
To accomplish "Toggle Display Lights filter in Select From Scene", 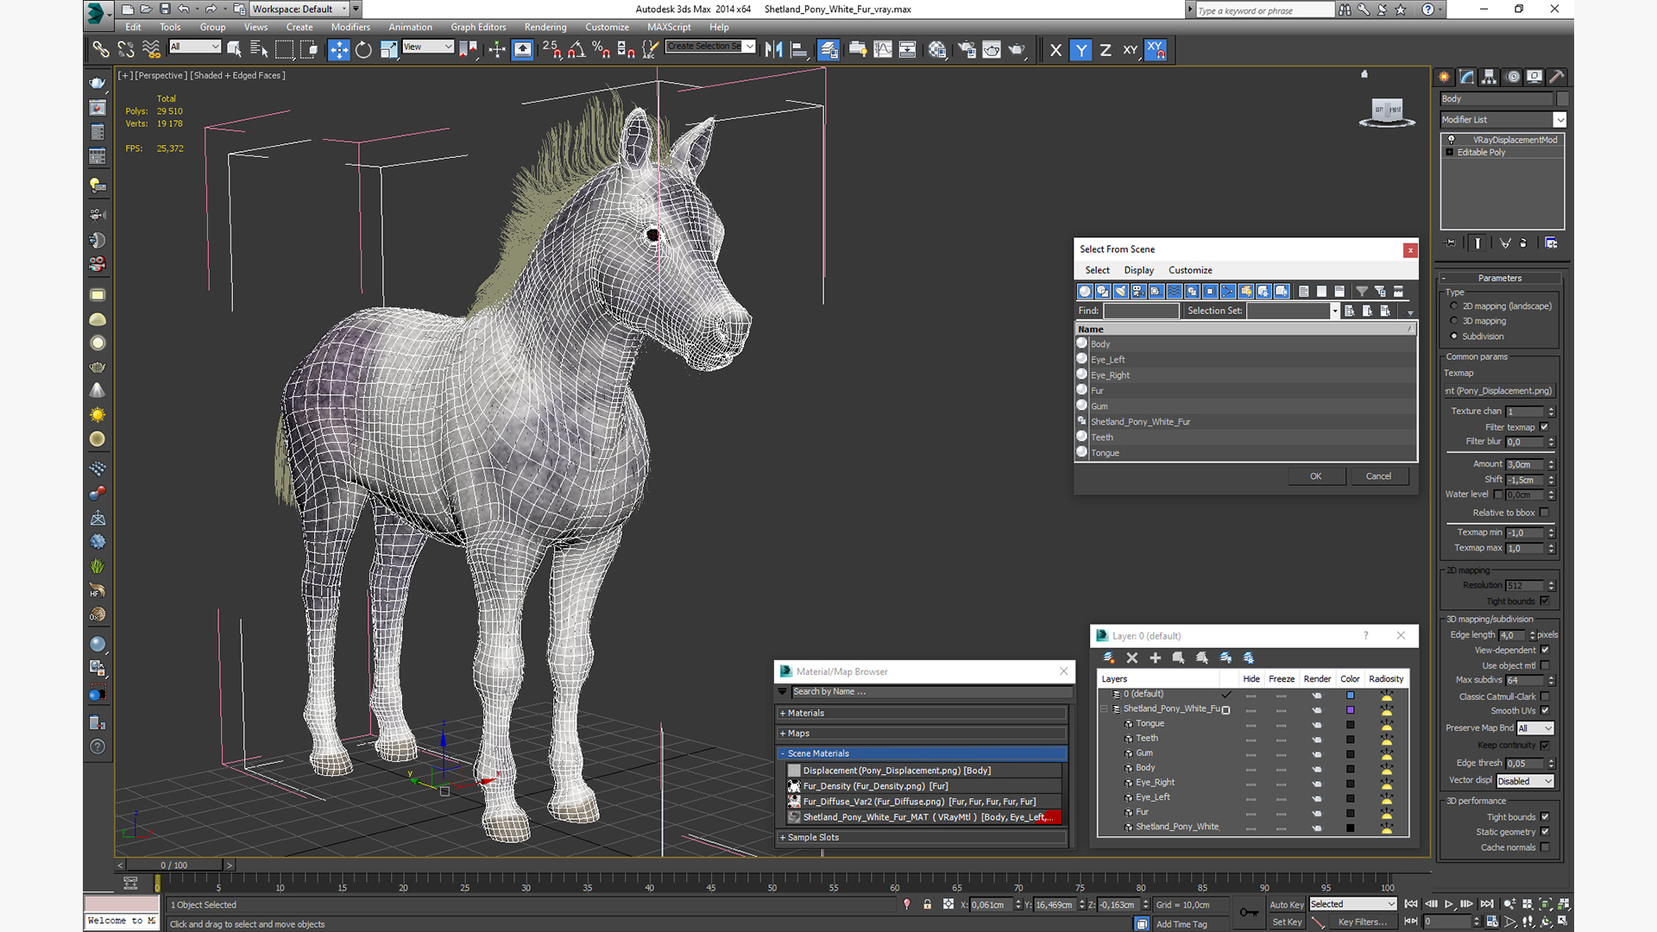I will coord(1120,292).
